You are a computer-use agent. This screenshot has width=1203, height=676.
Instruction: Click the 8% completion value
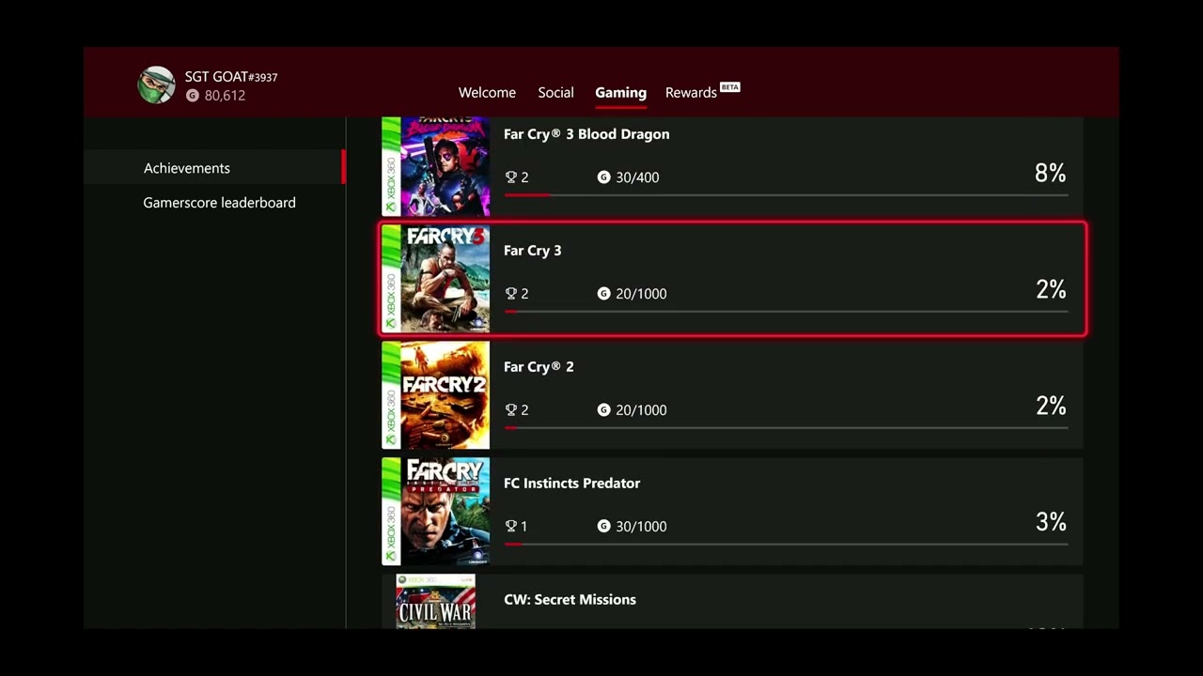point(1050,173)
